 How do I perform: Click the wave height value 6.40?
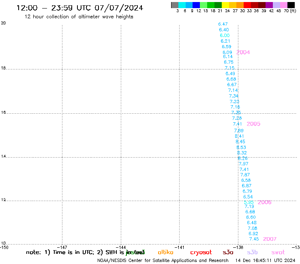pos(224,30)
